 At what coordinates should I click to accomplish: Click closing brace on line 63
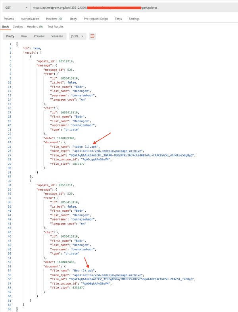click(17, 309)
